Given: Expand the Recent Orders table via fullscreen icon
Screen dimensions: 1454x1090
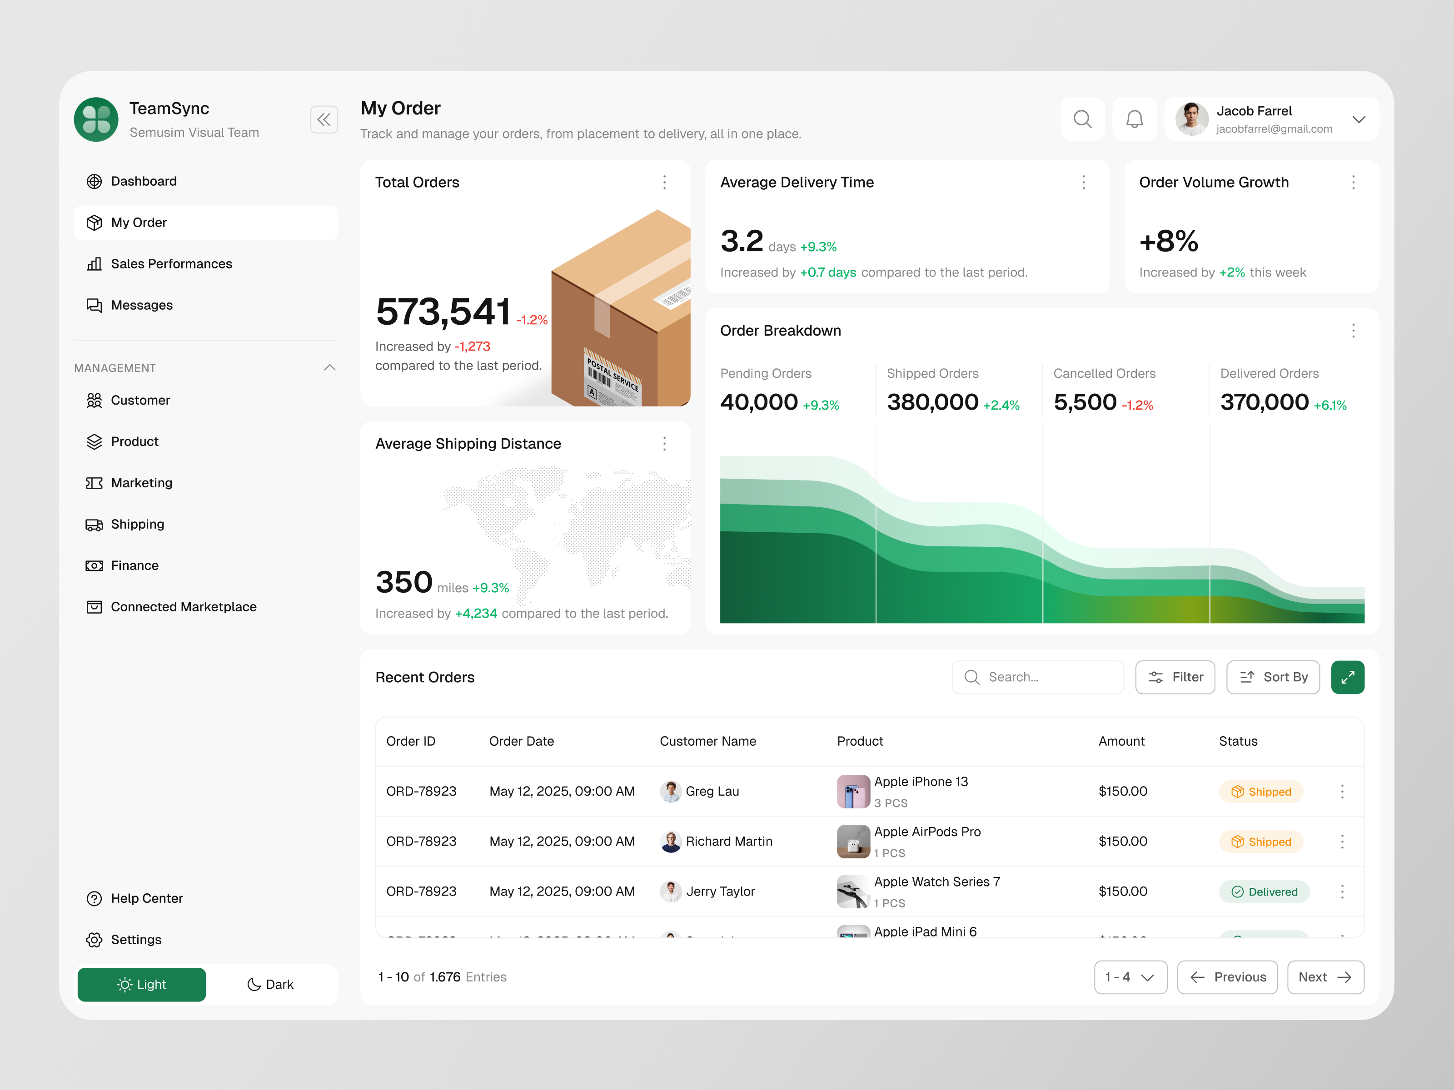Looking at the screenshot, I should (x=1348, y=677).
